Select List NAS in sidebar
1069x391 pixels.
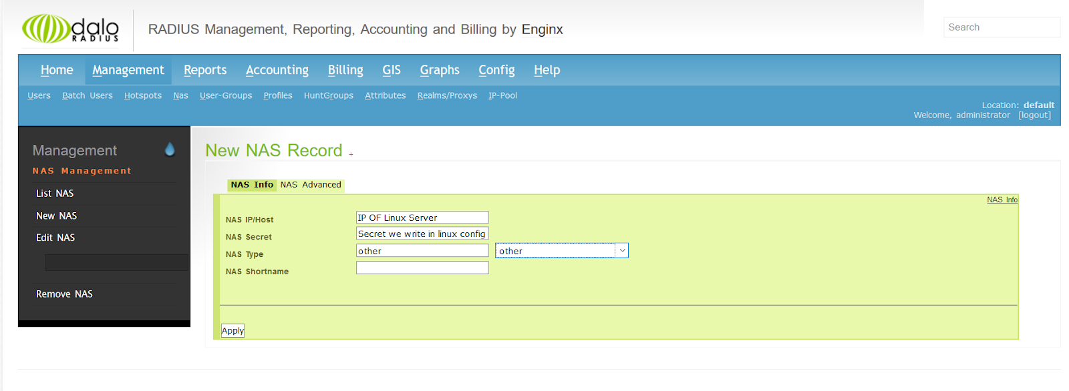coord(55,193)
